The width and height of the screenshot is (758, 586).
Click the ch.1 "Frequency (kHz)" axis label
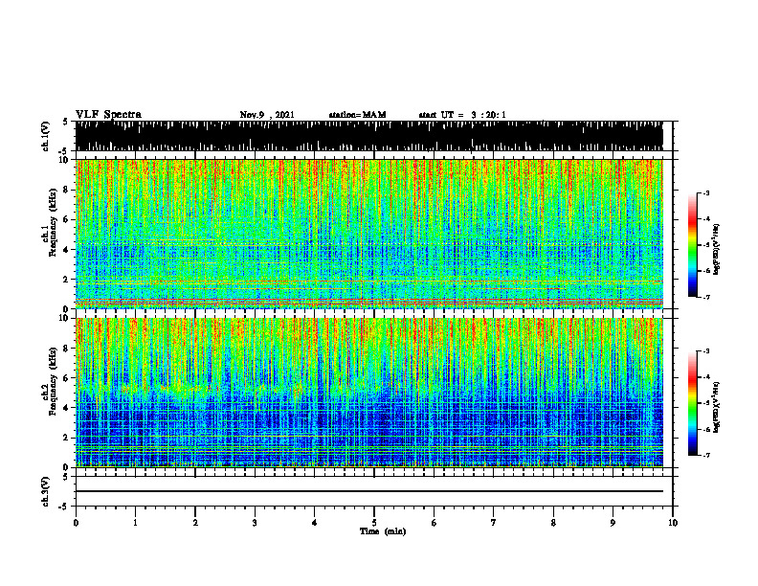tap(53, 223)
